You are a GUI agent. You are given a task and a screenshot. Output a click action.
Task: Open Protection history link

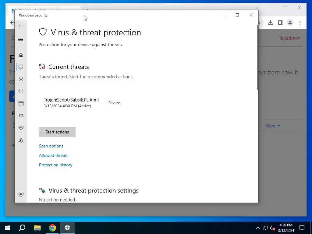click(55, 165)
